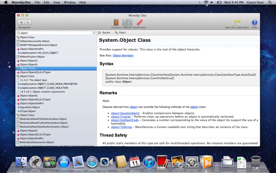The image size is (276, 173).
Task: Open FaceTime from the Dock
Action: pyautogui.click(x=107, y=162)
